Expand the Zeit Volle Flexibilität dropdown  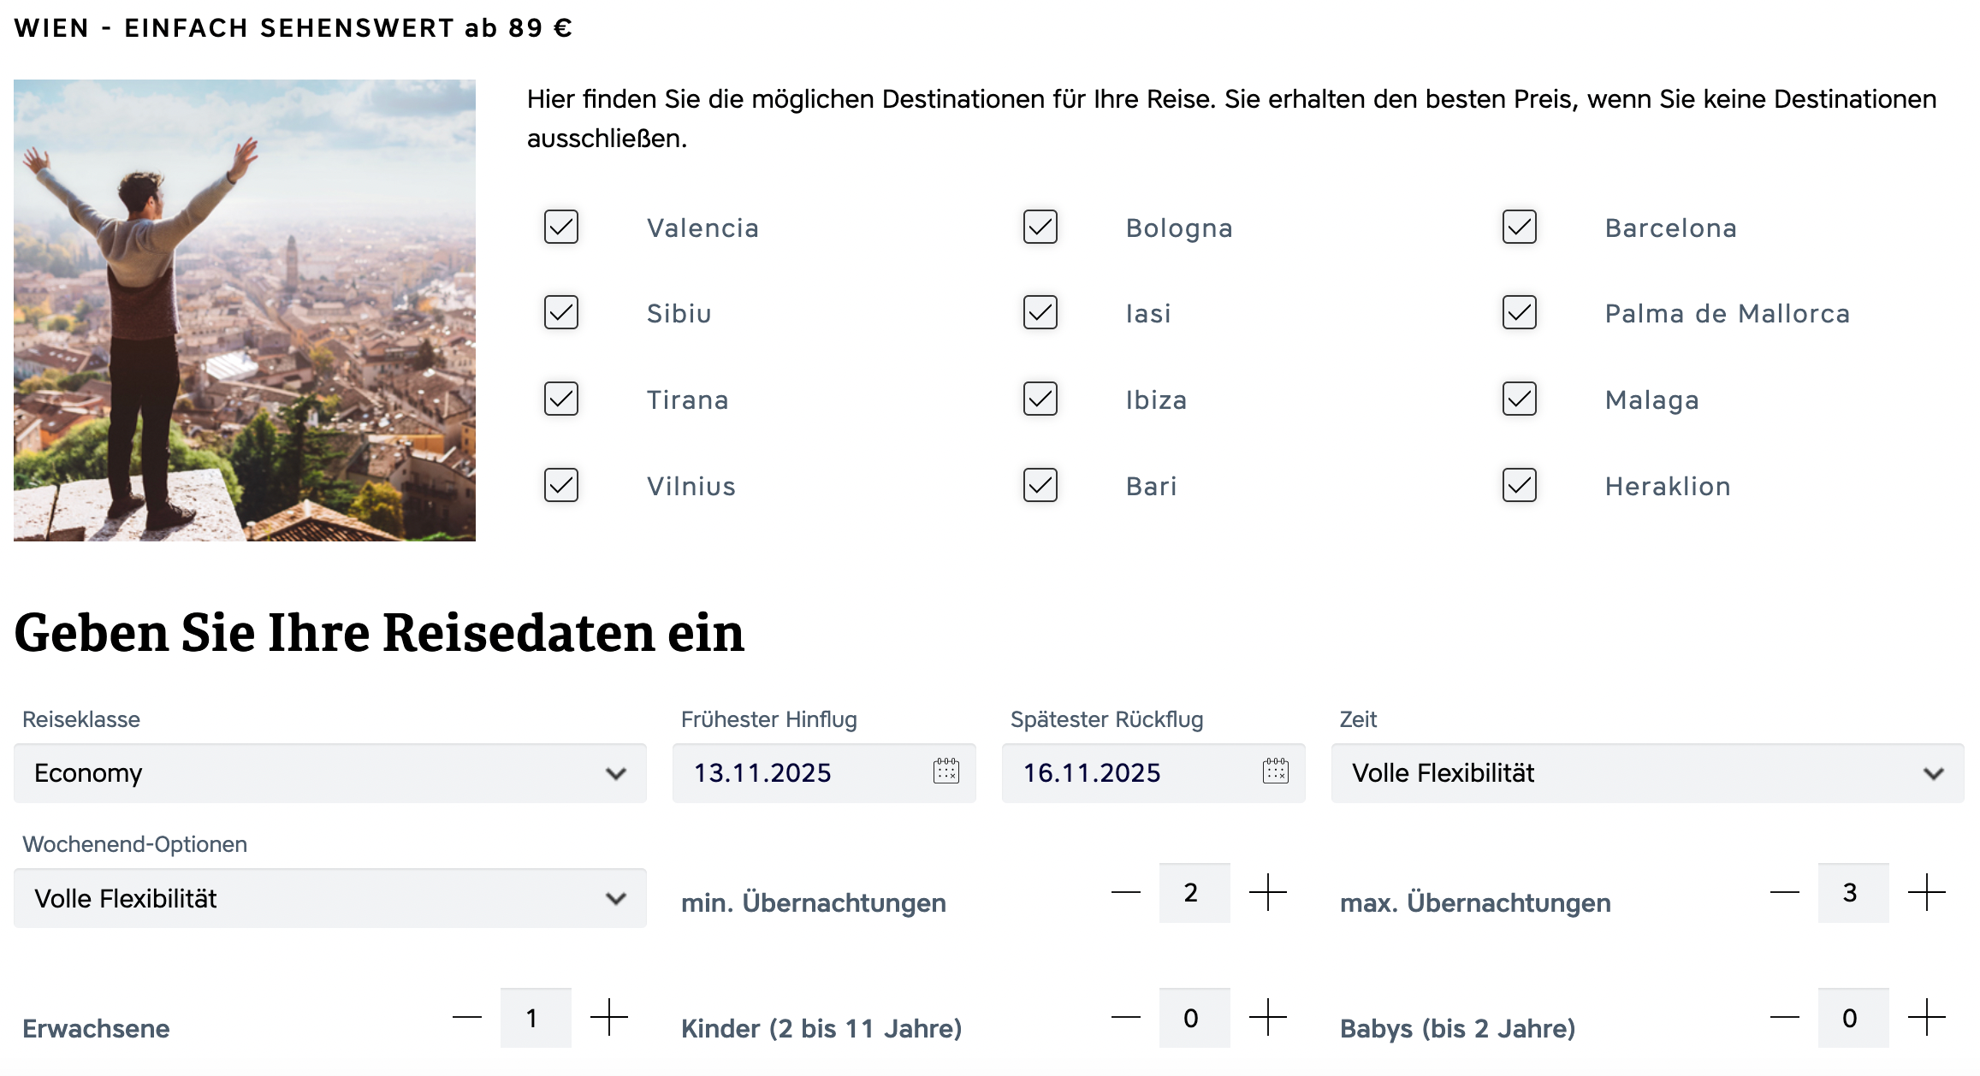[1647, 773]
